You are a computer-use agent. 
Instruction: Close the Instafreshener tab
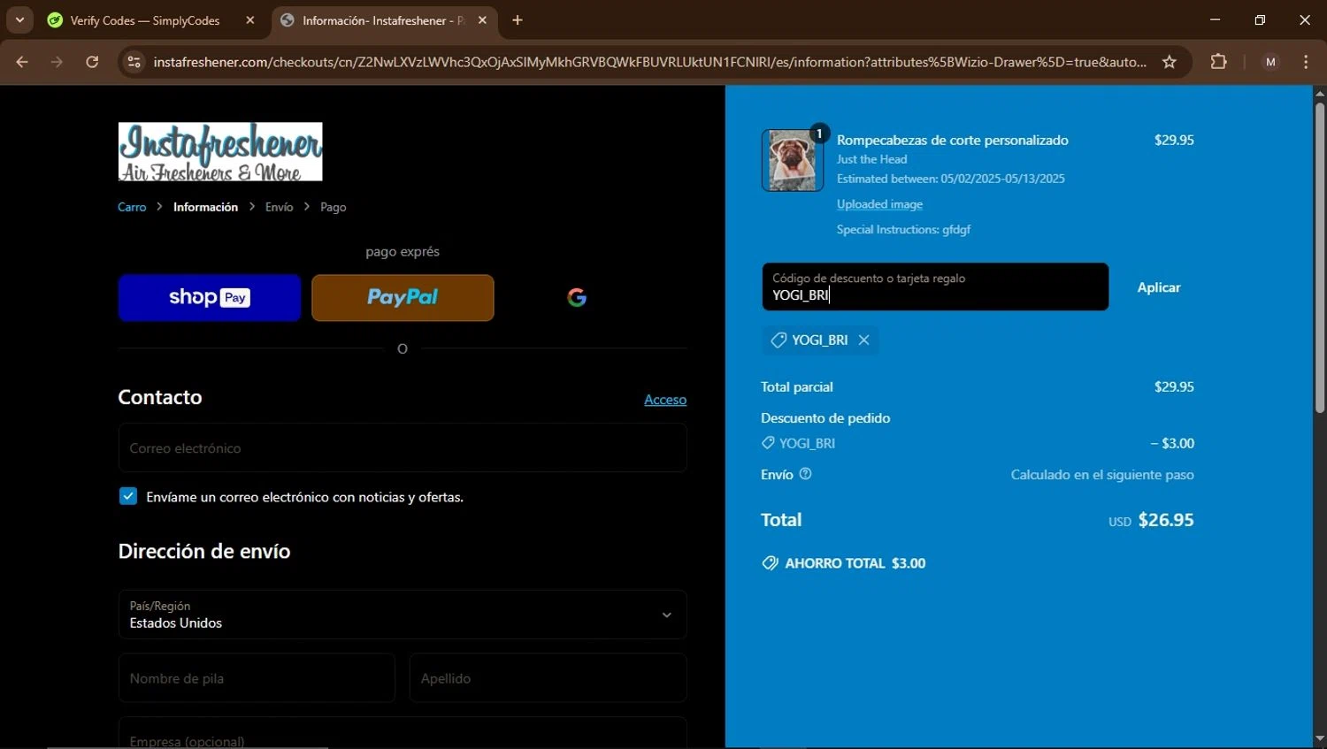482,20
